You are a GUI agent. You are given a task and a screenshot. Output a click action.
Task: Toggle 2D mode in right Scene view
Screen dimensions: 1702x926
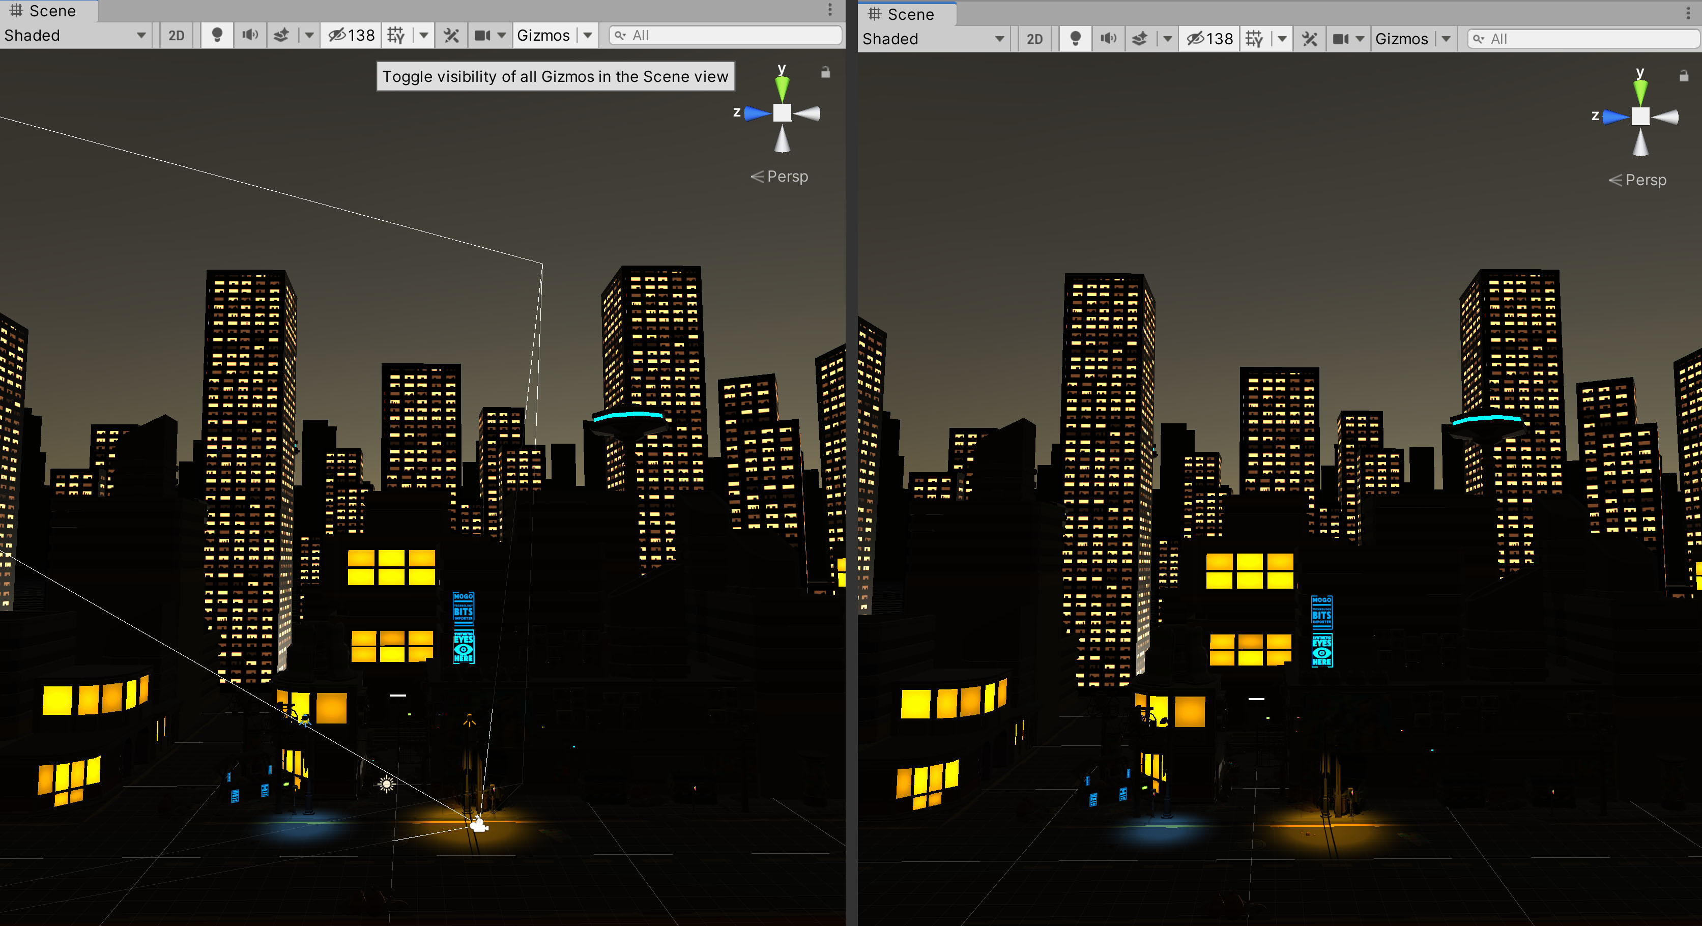tap(1034, 39)
